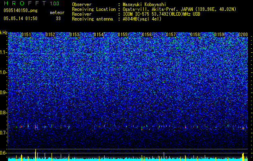Click the Observer label
The height and width of the screenshot is (161, 253).
pyautogui.click(x=82, y=4)
